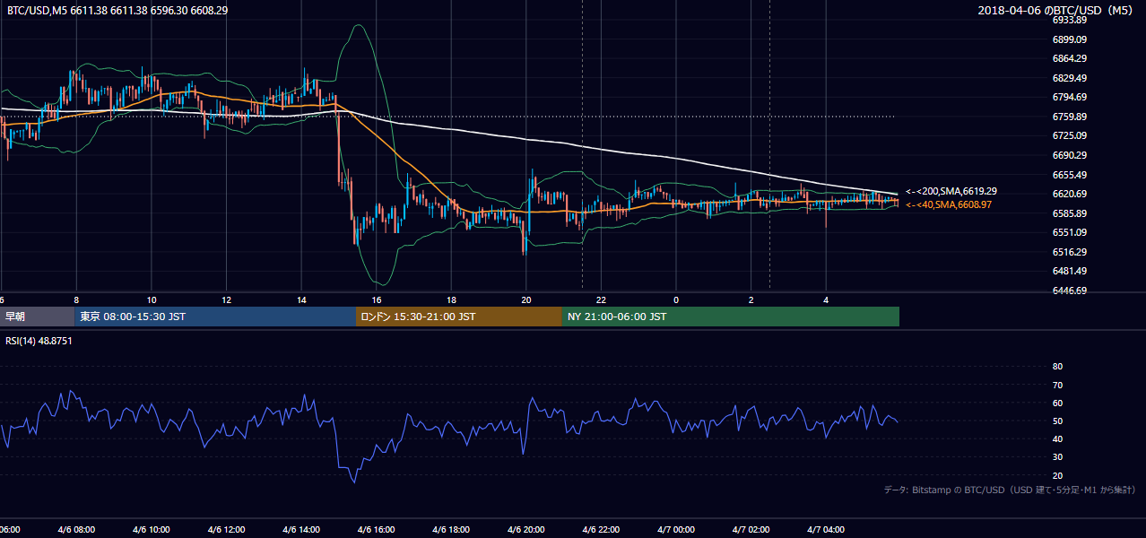Click the 4/6 16:00 time axis label
The width and height of the screenshot is (1146, 538).
(377, 530)
